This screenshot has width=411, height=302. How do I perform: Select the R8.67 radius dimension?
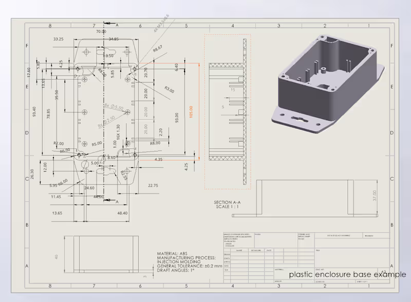[x=158, y=48]
